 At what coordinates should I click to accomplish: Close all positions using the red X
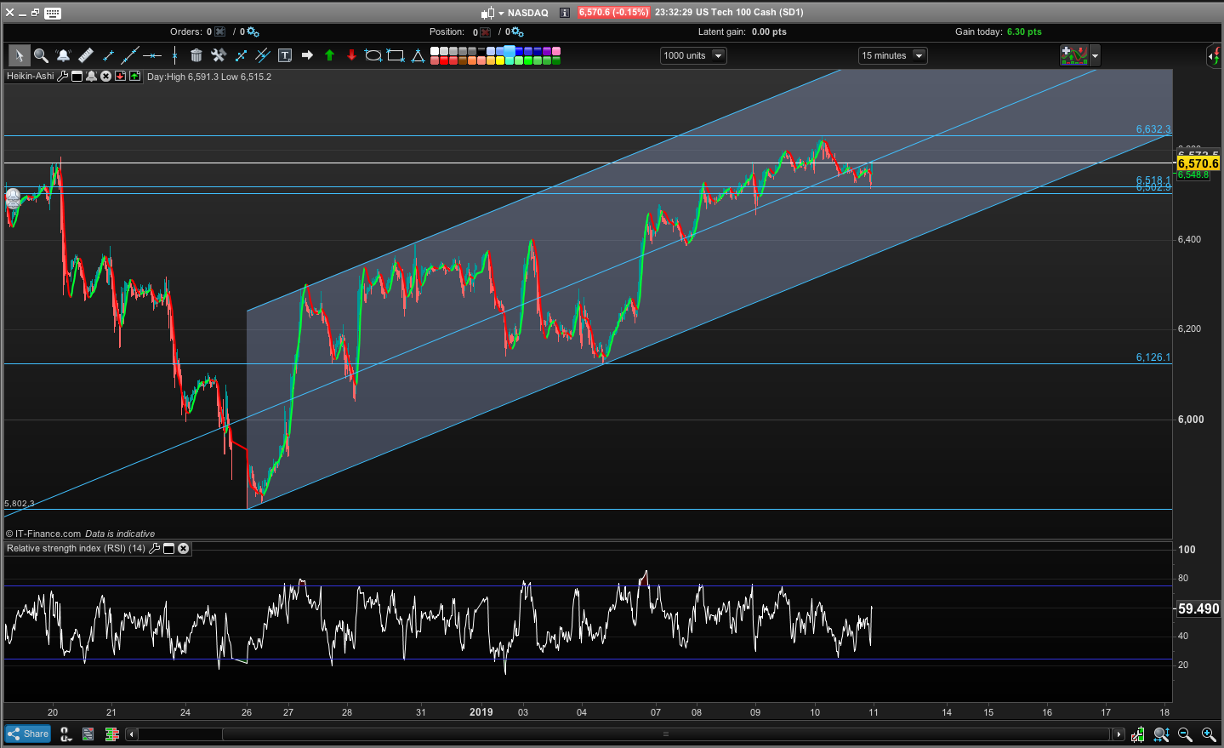pos(486,32)
